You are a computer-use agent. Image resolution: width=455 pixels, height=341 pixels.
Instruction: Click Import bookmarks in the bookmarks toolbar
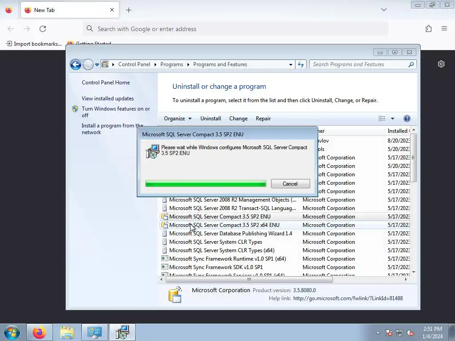(34, 44)
